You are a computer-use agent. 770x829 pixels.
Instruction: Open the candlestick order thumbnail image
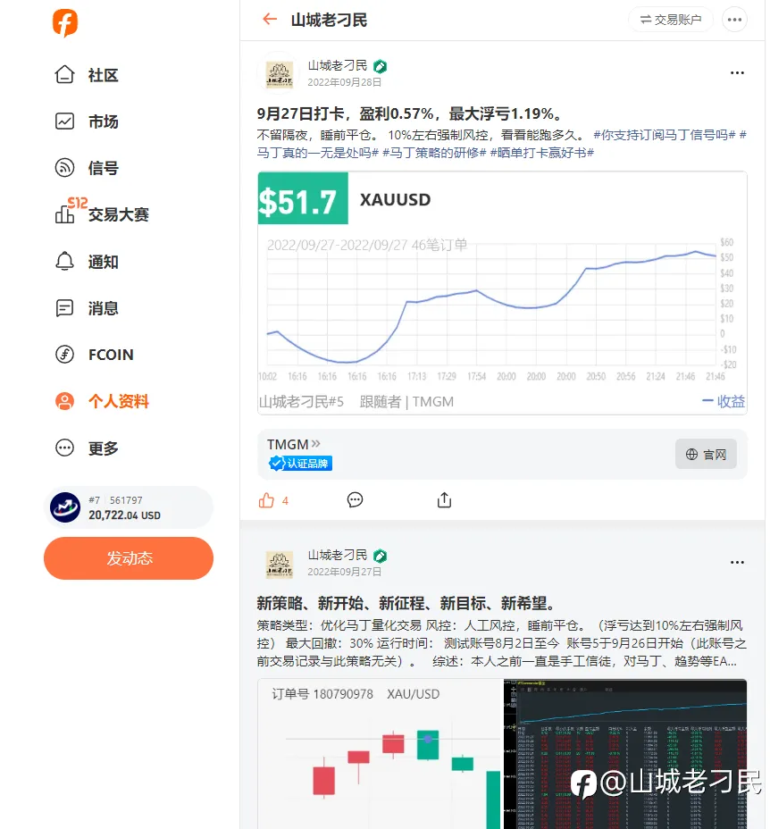380,754
